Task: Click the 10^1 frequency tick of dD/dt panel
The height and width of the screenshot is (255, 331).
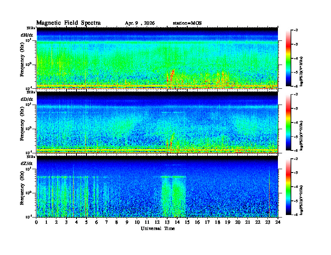Action: click(x=28, y=104)
